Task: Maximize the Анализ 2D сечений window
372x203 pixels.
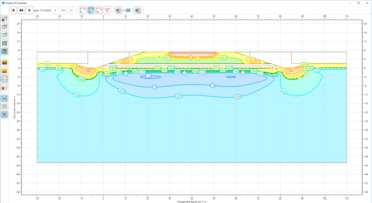Action: tap(359, 3)
